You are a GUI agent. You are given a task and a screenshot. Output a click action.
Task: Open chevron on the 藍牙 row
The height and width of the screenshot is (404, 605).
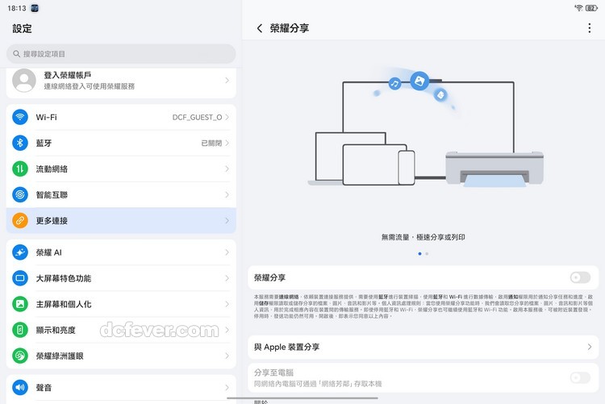(227, 143)
